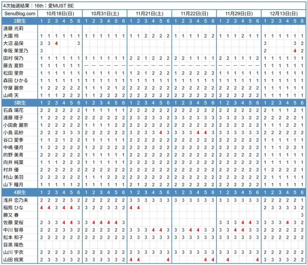Click the member name '遠藤 理子'
The height and width of the screenshot is (265, 307).
coord(13,118)
